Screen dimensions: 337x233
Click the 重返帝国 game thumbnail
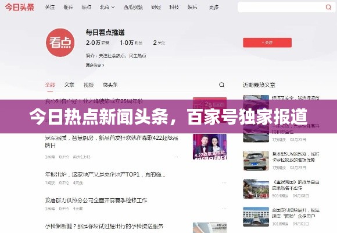256,189
